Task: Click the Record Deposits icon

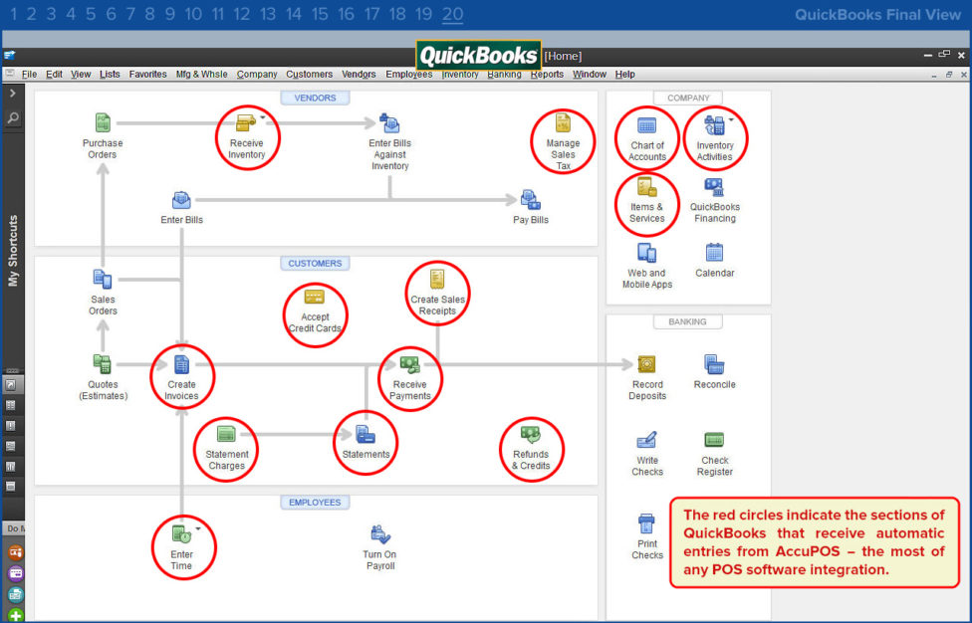Action: click(646, 364)
